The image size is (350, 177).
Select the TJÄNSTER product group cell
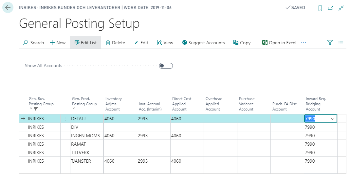87,161
